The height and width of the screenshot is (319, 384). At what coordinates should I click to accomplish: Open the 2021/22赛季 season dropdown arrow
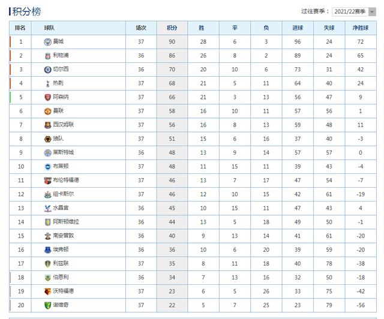point(372,12)
